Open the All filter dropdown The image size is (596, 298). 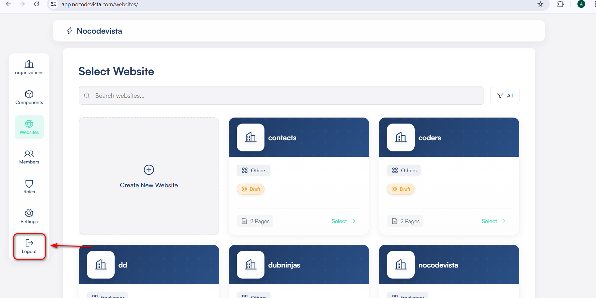[505, 96]
